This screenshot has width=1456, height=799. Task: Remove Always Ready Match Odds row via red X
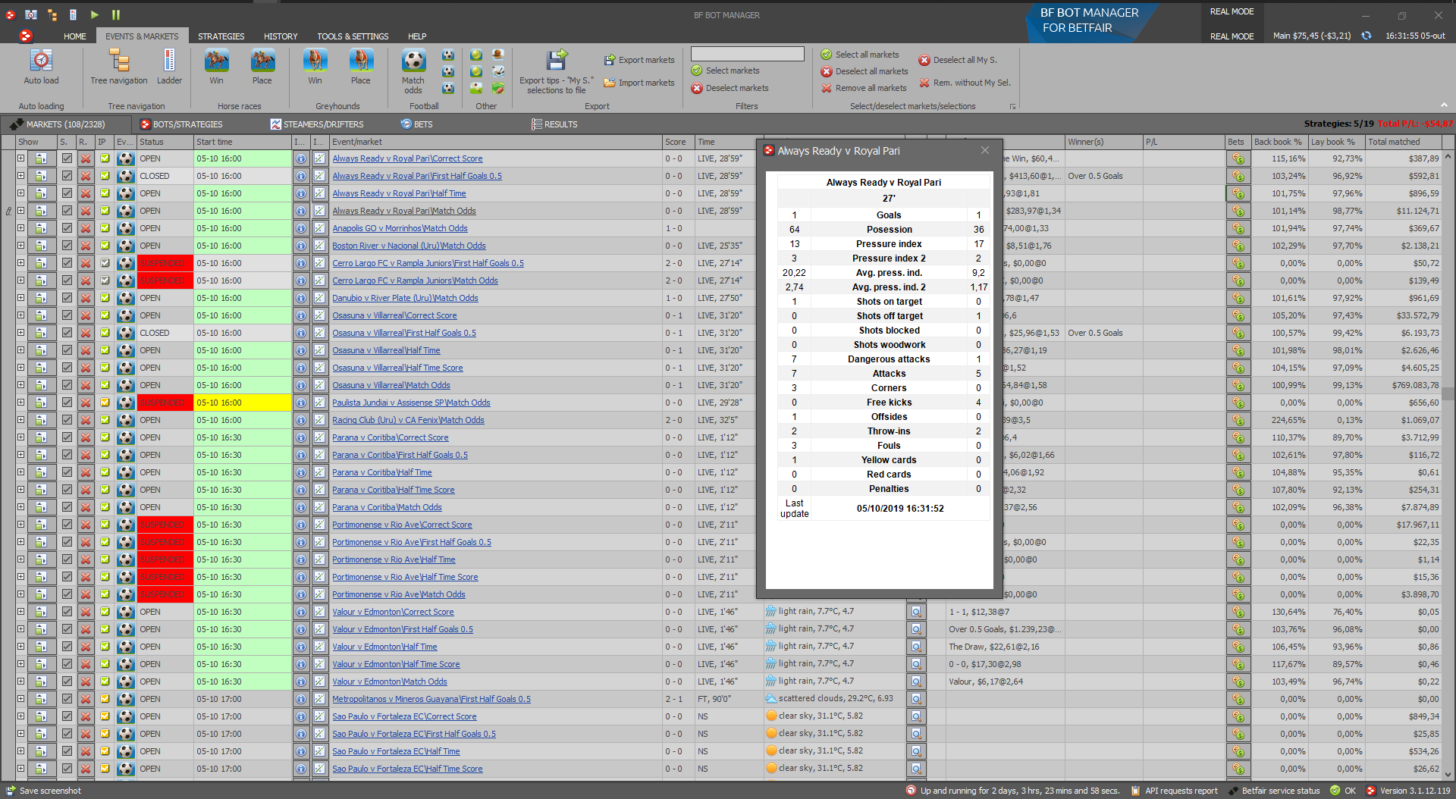86,211
